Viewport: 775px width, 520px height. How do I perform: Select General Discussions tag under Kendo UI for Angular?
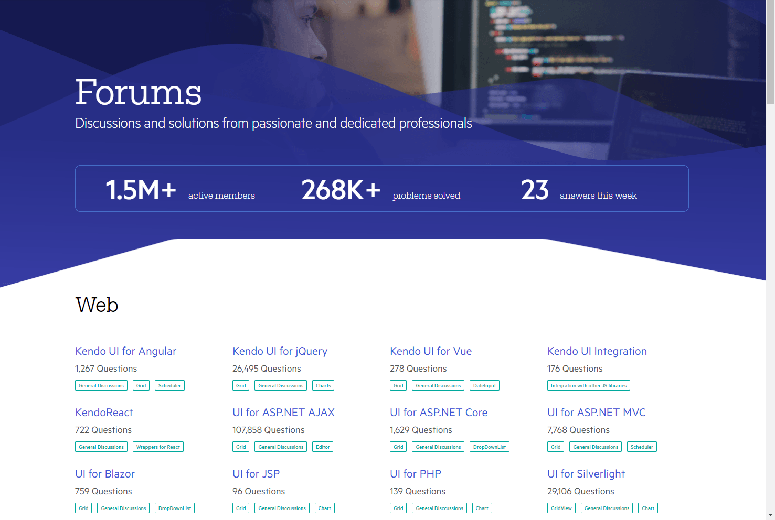point(101,385)
